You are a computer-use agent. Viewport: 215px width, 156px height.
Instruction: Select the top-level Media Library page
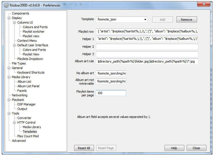21,77
